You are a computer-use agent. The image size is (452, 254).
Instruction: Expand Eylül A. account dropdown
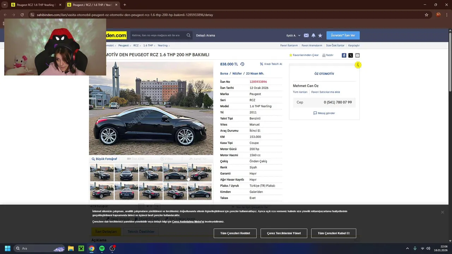tap(293, 35)
